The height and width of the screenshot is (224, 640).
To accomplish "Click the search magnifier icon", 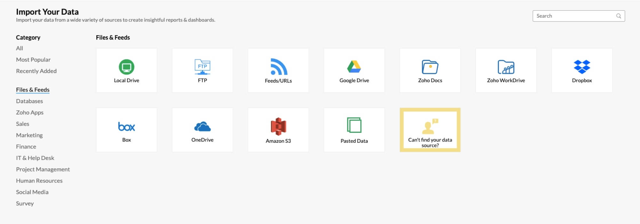I will (x=619, y=16).
